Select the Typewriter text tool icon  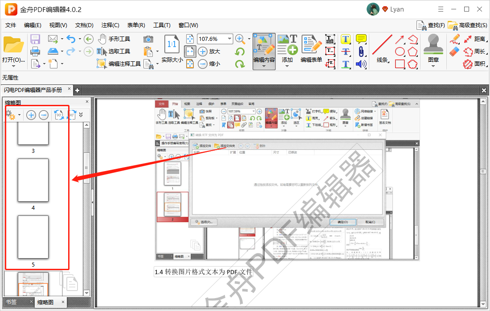[330, 39]
